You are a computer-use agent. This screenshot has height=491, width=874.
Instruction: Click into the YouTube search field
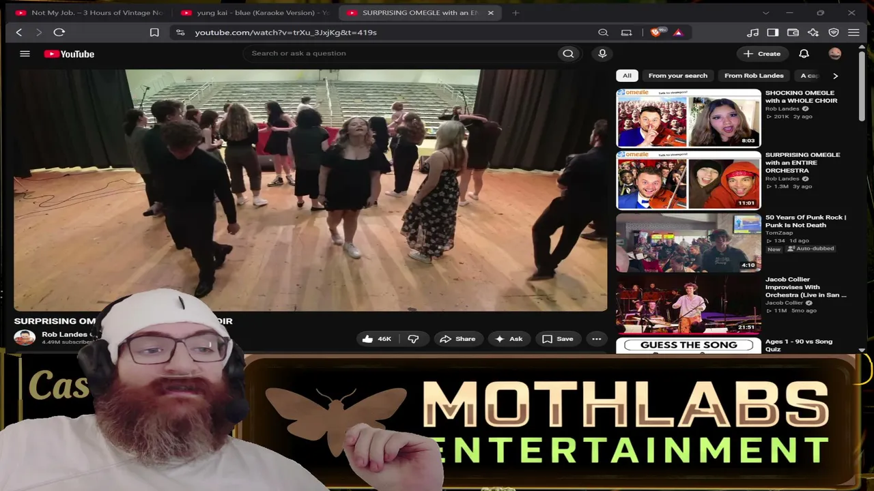tap(399, 54)
